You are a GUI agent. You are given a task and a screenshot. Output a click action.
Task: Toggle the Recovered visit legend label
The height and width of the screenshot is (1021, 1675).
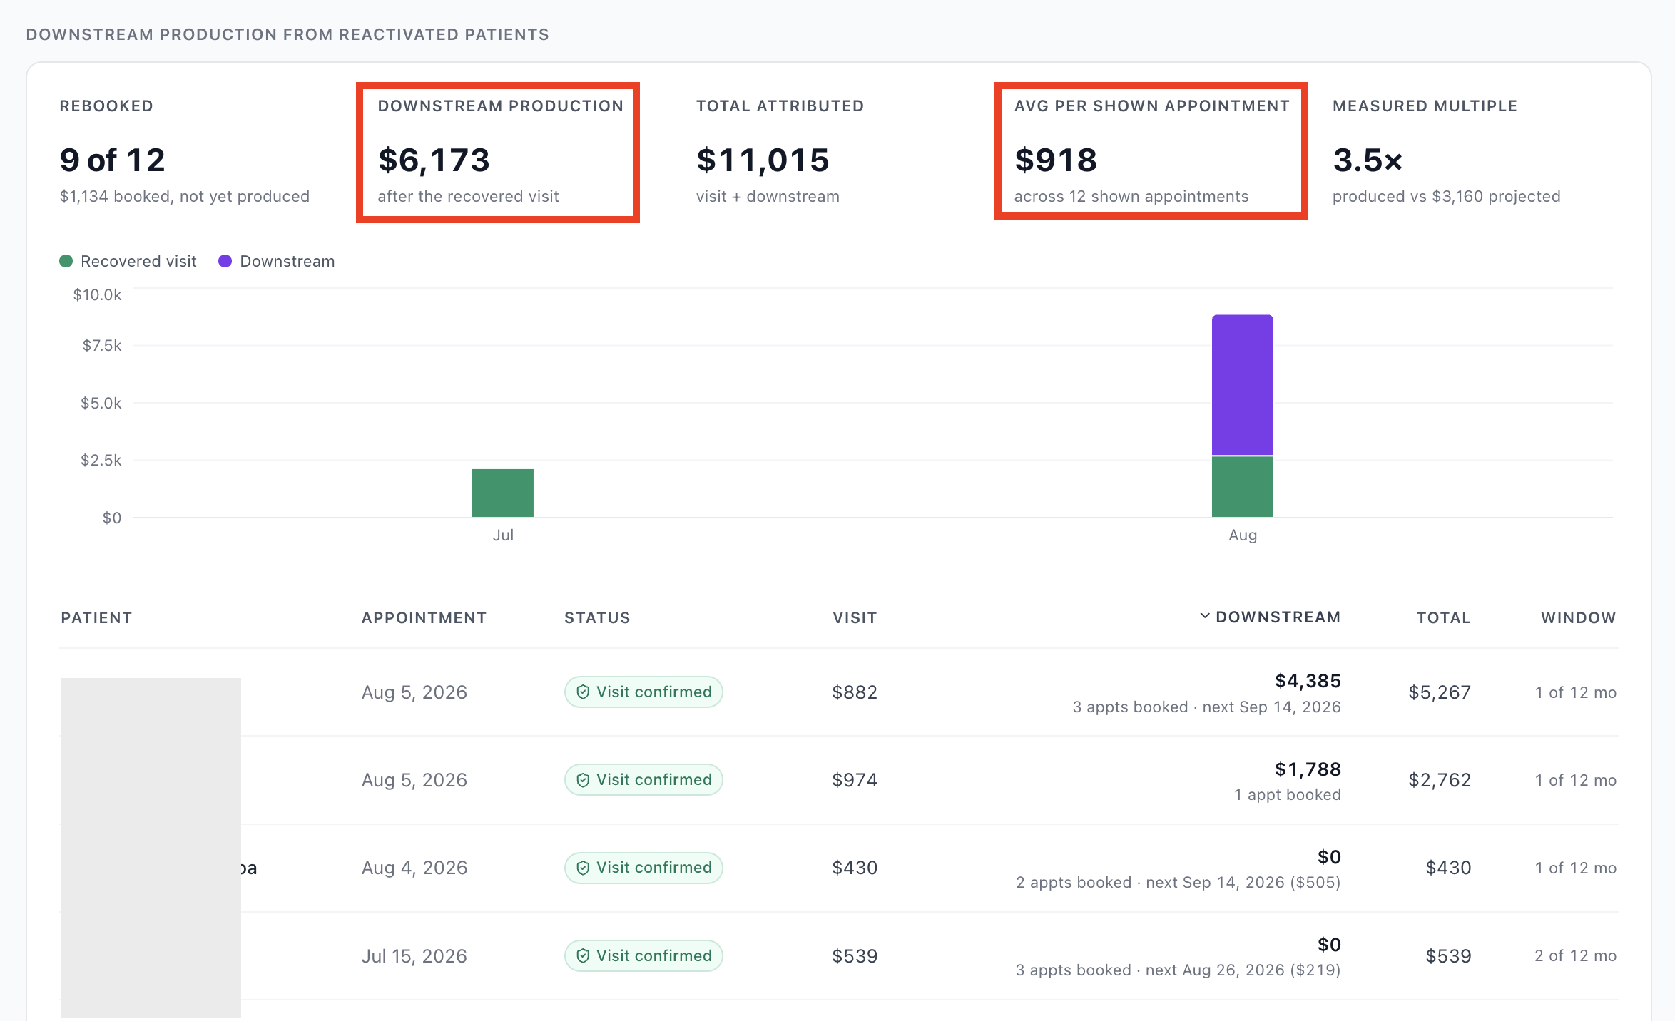click(138, 261)
